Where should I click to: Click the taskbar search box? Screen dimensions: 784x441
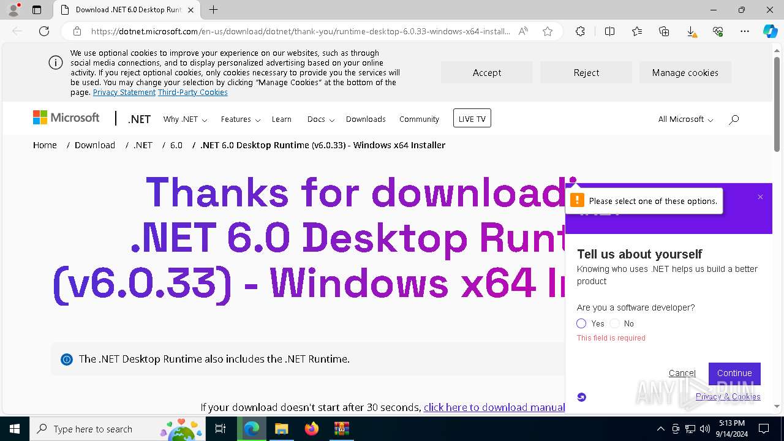(x=119, y=429)
